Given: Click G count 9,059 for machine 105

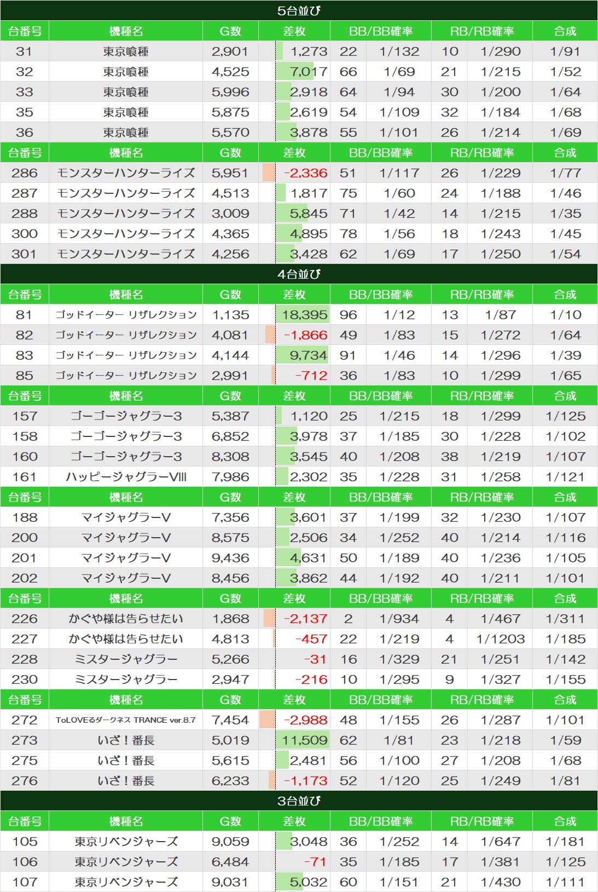Looking at the screenshot, I should pos(230,842).
